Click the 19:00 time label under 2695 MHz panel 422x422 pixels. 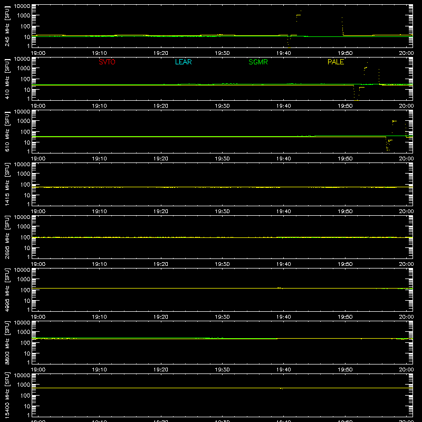click(38, 264)
